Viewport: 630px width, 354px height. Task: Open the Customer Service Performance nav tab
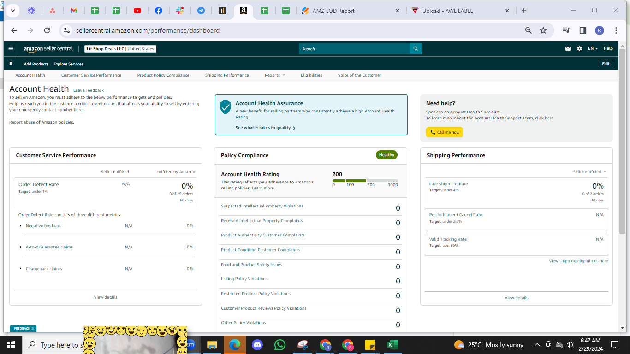click(91, 75)
